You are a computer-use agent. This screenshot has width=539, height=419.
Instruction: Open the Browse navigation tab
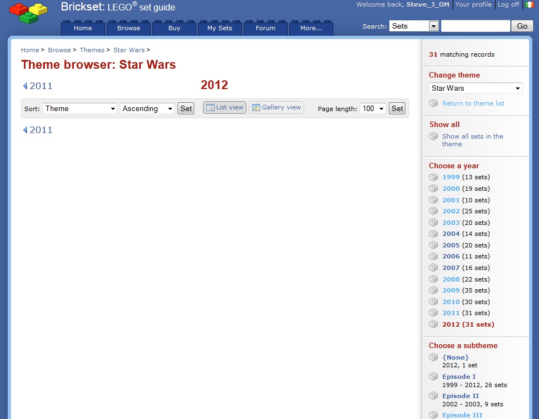coord(129,28)
